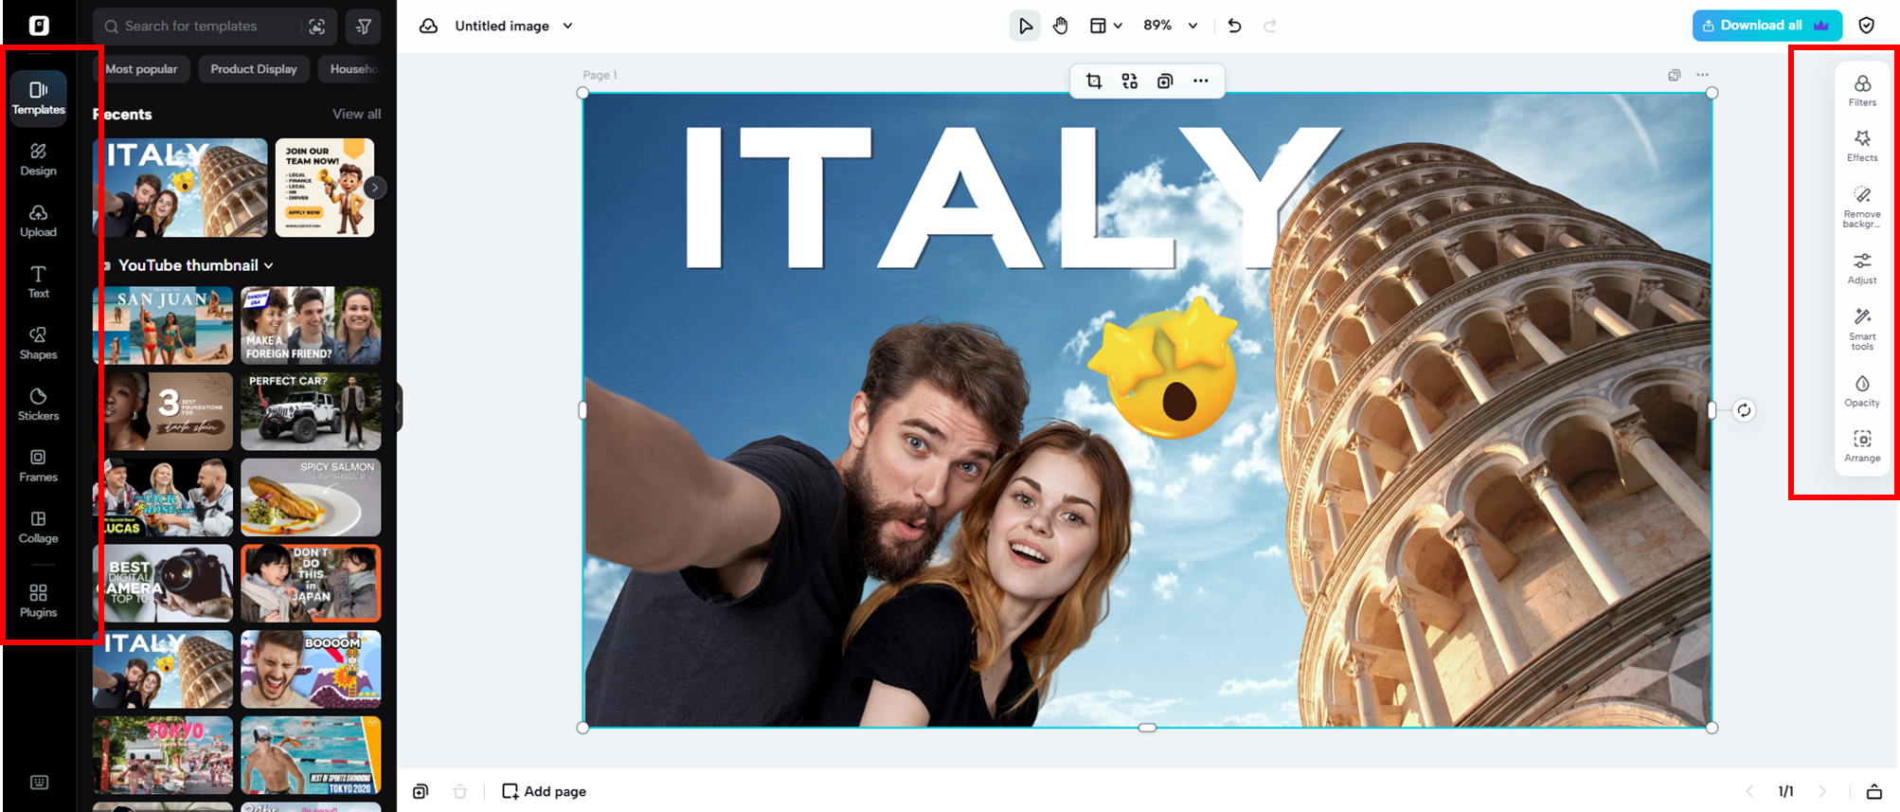Select the Most popular filter tab
This screenshot has height=812, width=1900.
141,69
